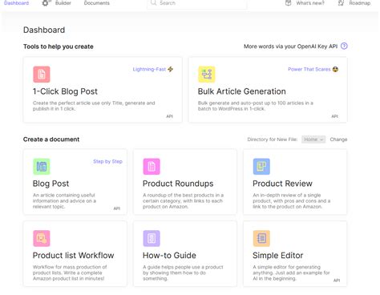380x295 pixels.
Task: Click the search magnifier icon
Action: pos(153,3)
